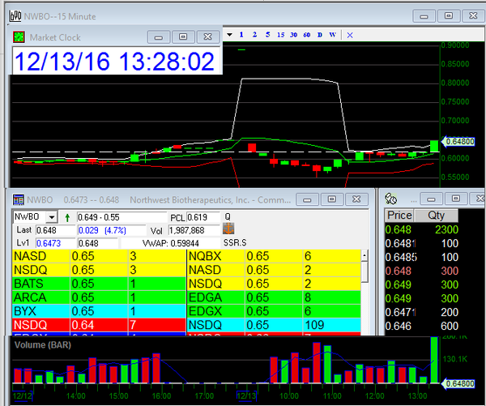Click the green Market Clock icon
The height and width of the screenshot is (406, 486).
(x=20, y=37)
